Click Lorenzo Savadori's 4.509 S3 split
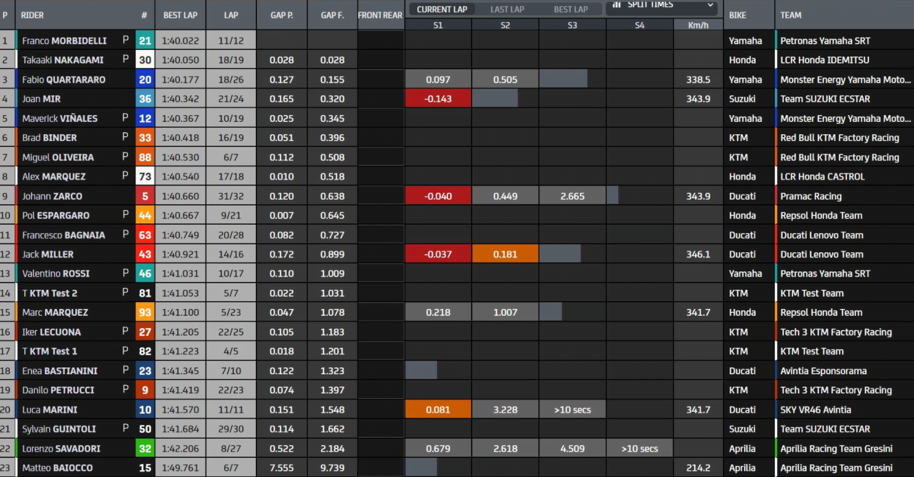Screen dimensions: 914x477 (x=573, y=449)
